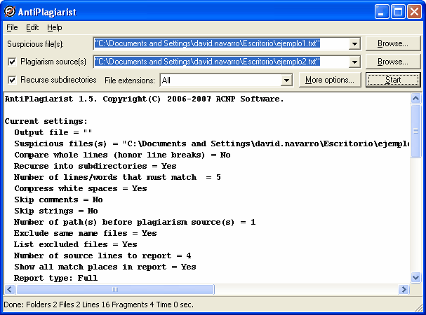This screenshot has width=426, height=315.
Task: Click the AntiPlagiarist 1.5 copyright line
Action: coord(145,99)
